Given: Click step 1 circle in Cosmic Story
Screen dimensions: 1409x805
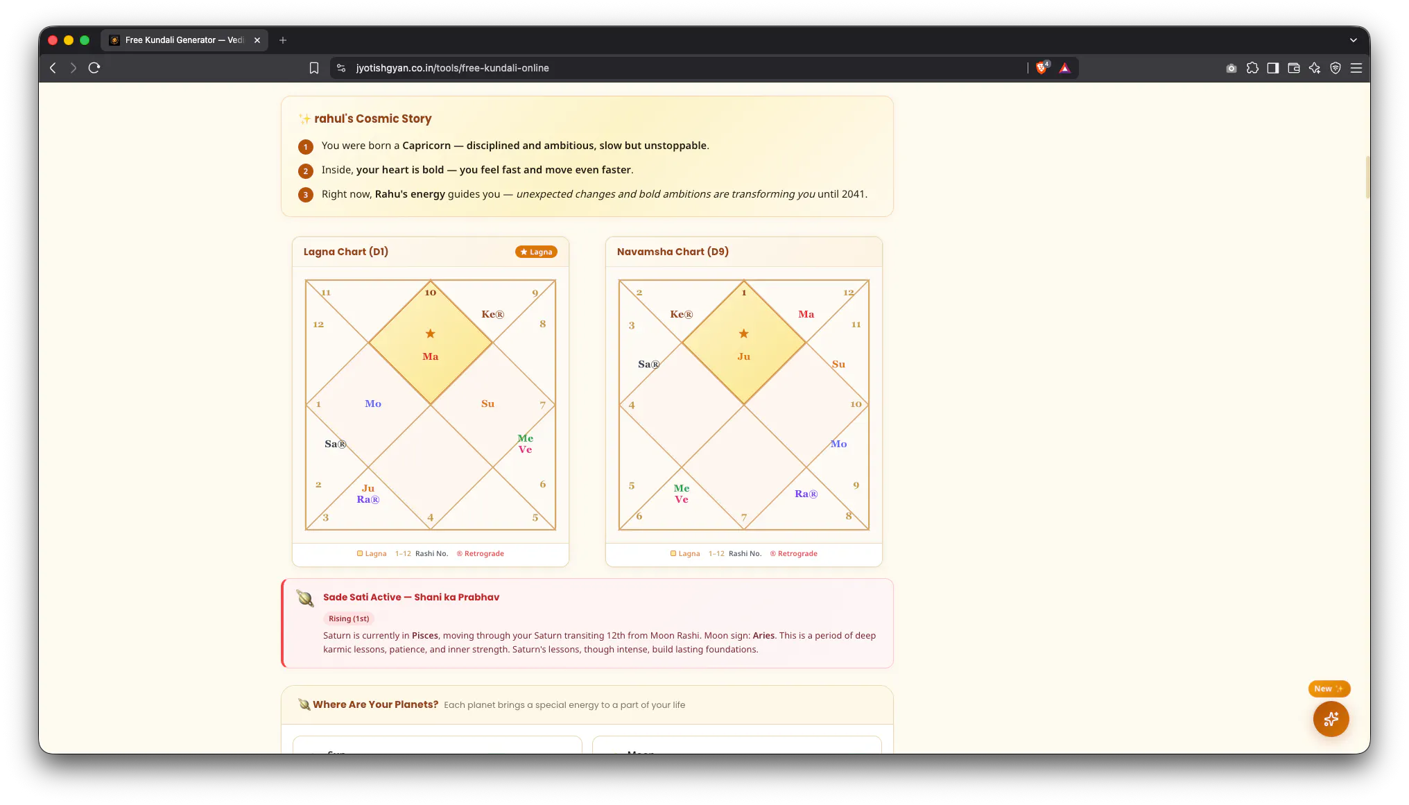Looking at the screenshot, I should click(306, 146).
